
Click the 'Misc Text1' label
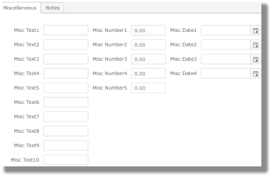26,30
